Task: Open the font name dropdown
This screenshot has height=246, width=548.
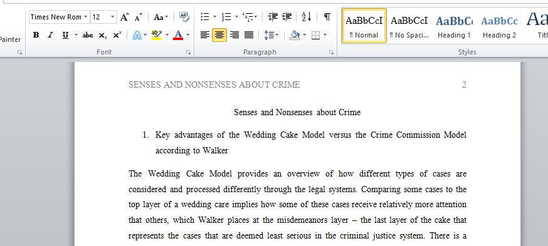Action: point(86,17)
